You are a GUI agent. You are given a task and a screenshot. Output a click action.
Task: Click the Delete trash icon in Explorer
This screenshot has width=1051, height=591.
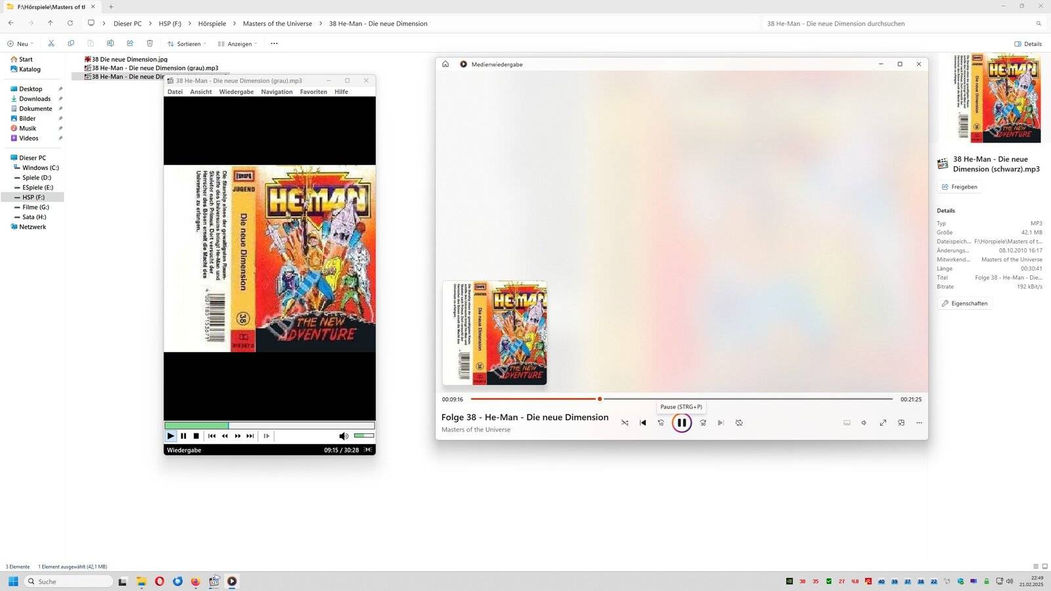coord(150,43)
